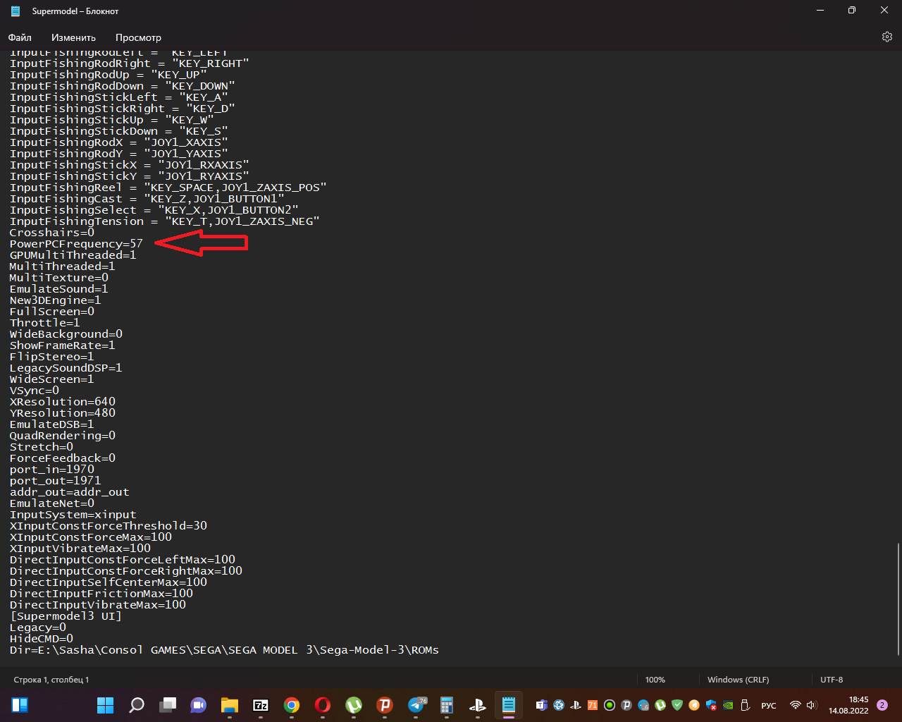Open red P app on taskbar
Viewport: 902px width, 722px height.
click(385, 705)
